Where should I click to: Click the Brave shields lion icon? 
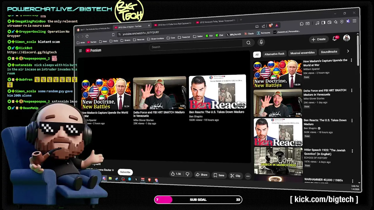tap(271, 26)
